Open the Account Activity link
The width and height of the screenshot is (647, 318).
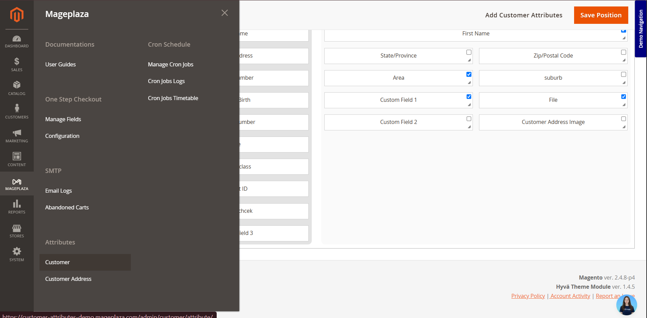[x=570, y=296]
